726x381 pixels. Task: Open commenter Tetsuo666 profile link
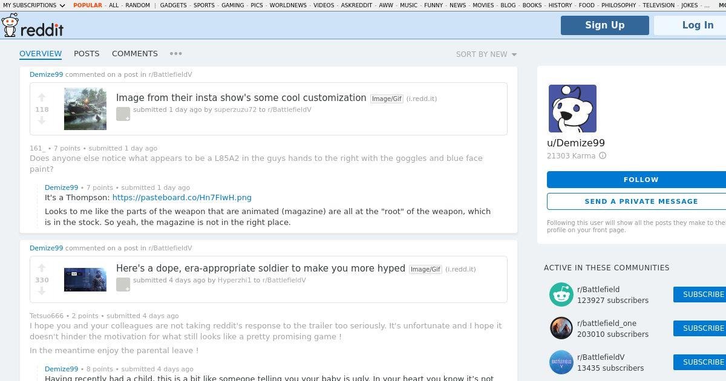point(47,316)
